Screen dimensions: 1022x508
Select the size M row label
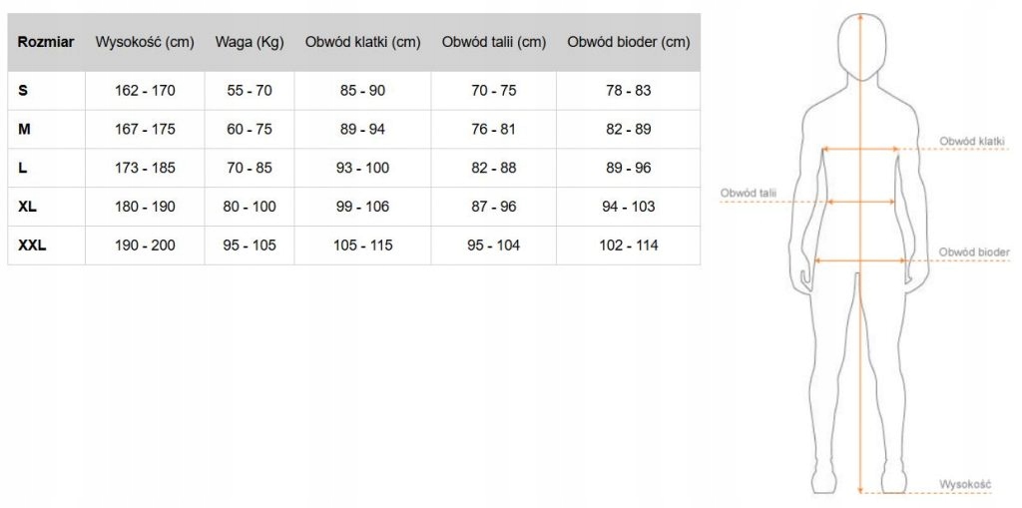[x=24, y=129]
